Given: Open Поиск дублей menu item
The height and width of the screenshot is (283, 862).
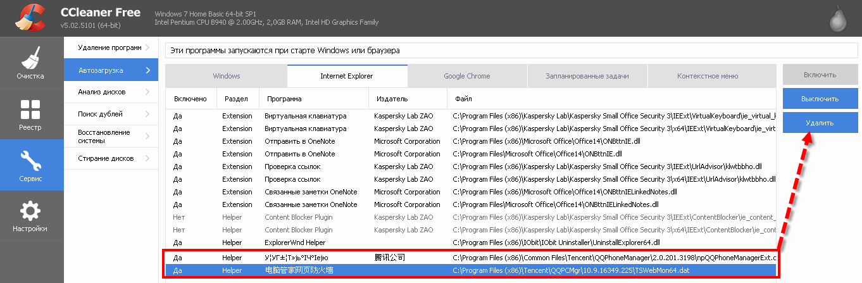Looking at the screenshot, I should (x=111, y=114).
